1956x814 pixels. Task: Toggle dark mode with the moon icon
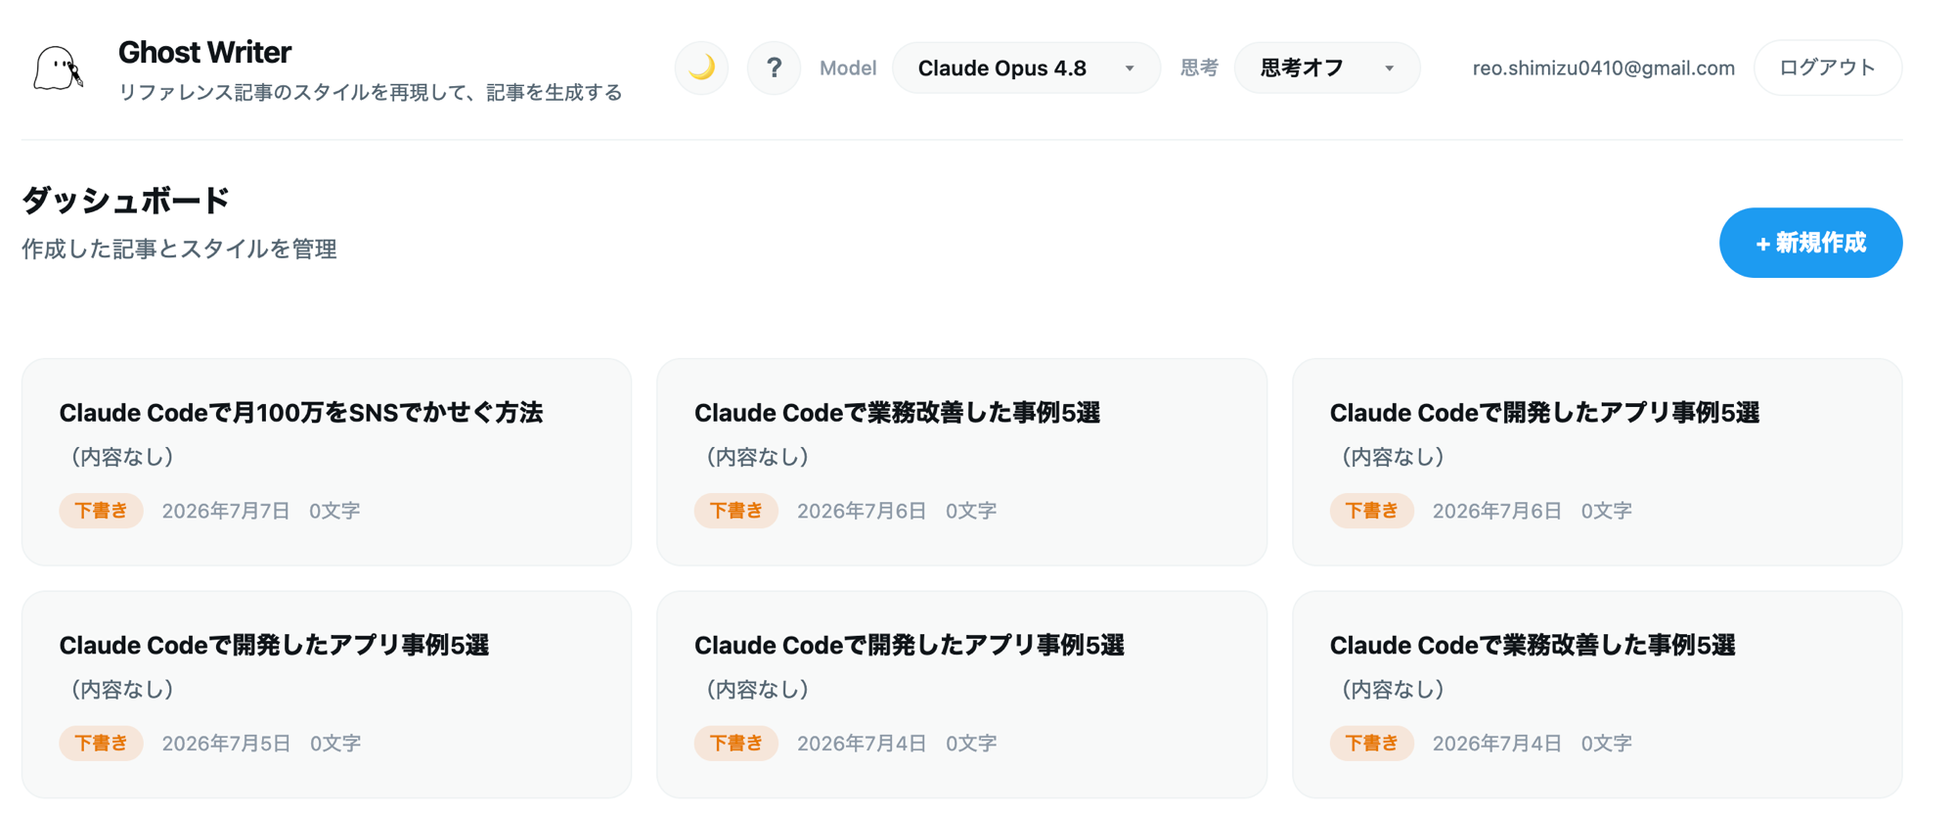(x=701, y=68)
